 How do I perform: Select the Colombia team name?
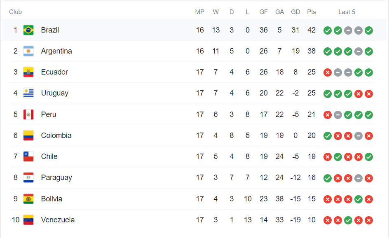click(56, 135)
